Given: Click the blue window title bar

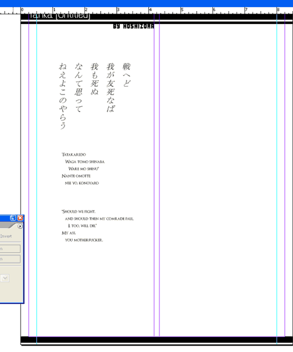Looking at the screenshot, I should pyautogui.click(x=146, y=3).
